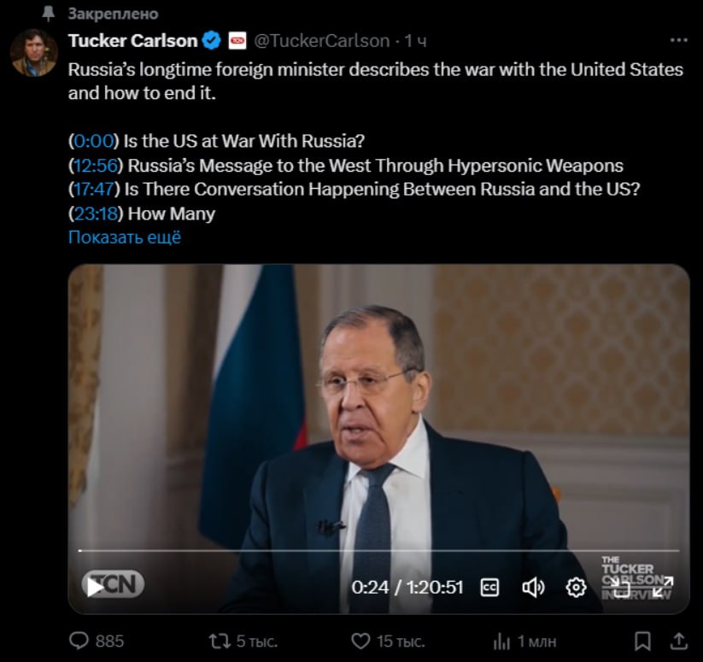
Task: Expand video to fullscreen
Action: (x=662, y=587)
